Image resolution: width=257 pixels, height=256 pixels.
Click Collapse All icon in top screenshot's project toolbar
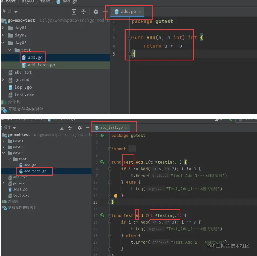[x=83, y=12]
